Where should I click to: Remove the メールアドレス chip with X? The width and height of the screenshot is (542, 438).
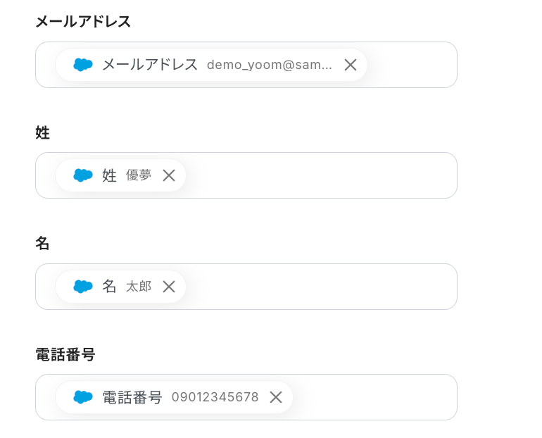tap(351, 65)
